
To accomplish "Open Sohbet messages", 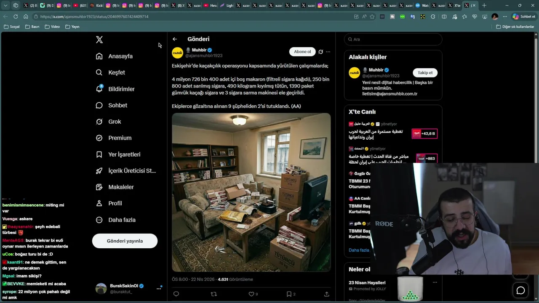I will [x=112, y=105].
